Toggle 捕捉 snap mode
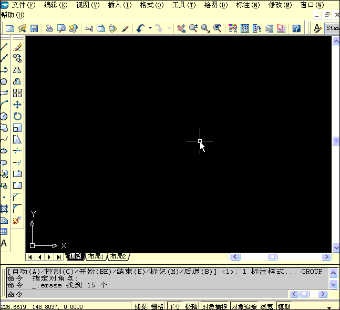 coord(140,306)
